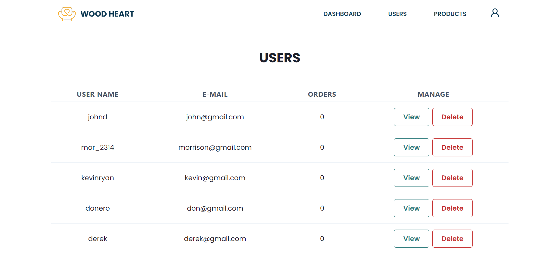
Task: Remove the kevinryan account with Delete
Action: [452, 178]
